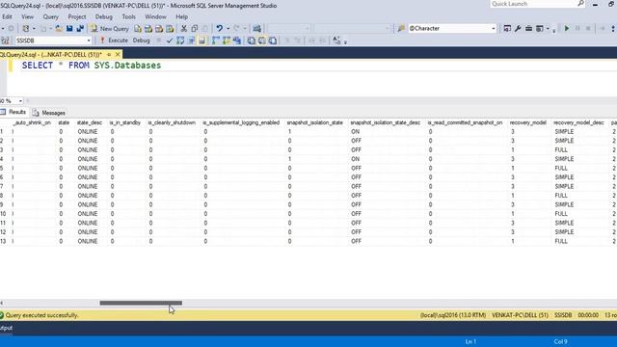This screenshot has height=347, width=617.
Task: Toggle the IntelliSense Enabled icon
Action: pyautogui.click(x=201, y=40)
